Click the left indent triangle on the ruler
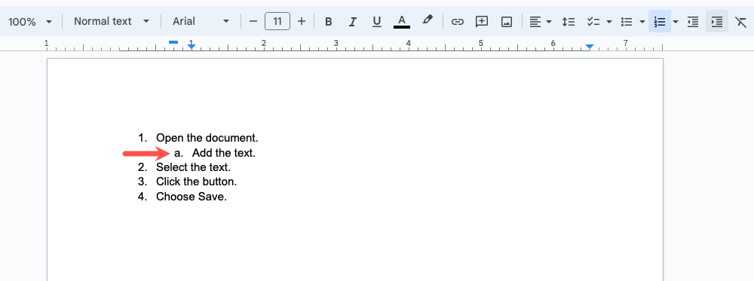Screen dimensions: 754x281 (192, 47)
